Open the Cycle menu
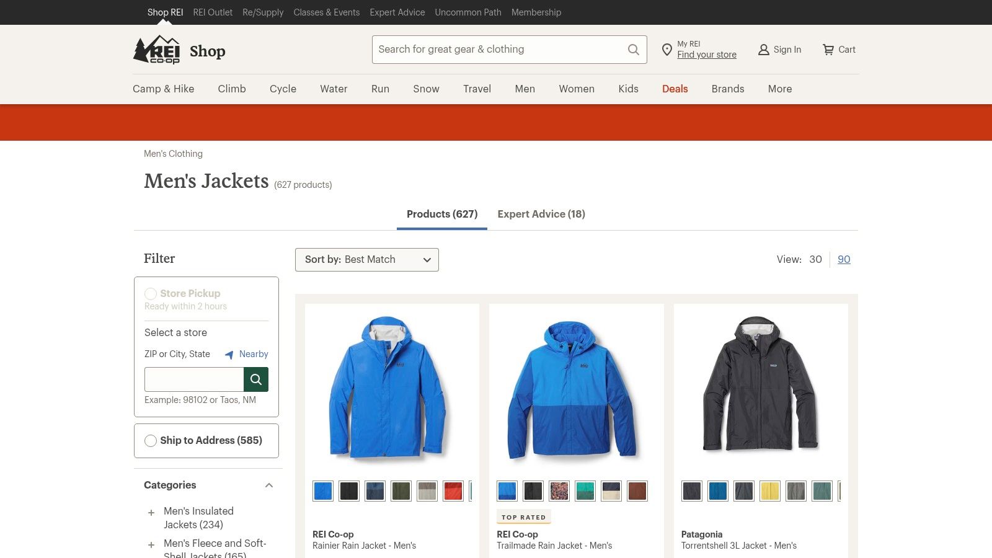This screenshot has height=558, width=992. point(283,89)
